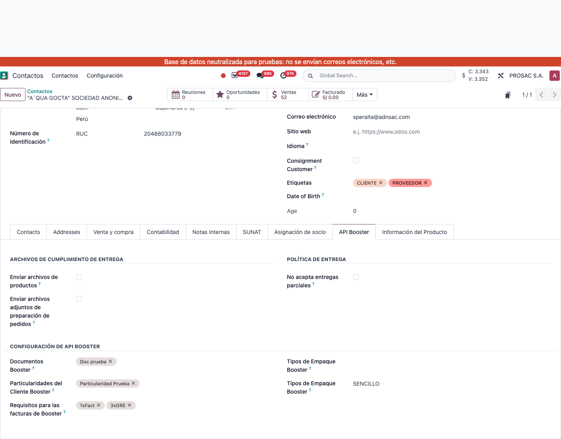Open the RUC identification type dropdown
The image size is (561, 439).
click(x=108, y=134)
